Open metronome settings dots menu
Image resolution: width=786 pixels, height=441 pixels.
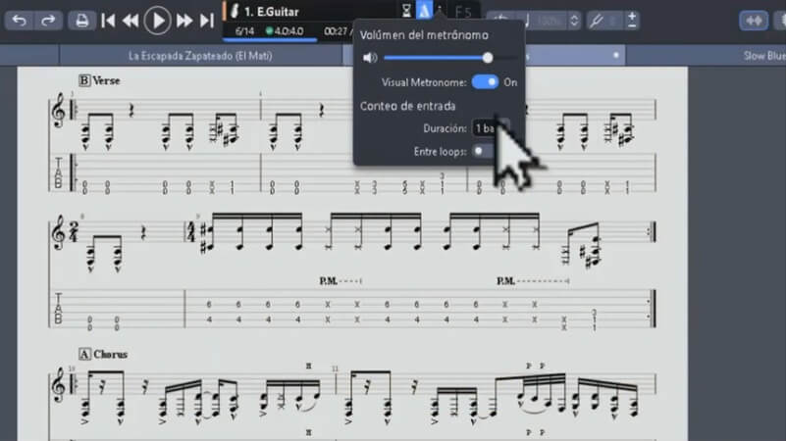click(441, 11)
